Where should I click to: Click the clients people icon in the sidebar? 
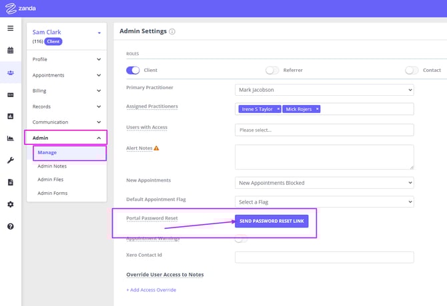10,73
